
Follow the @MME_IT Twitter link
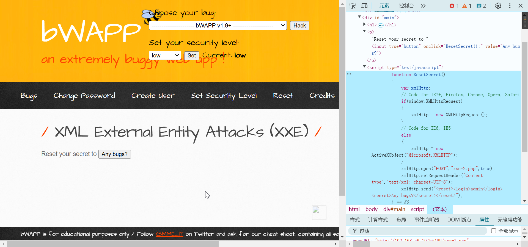pos(169,234)
